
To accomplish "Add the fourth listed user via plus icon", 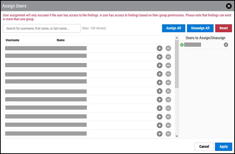I will (x=160, y=74).
